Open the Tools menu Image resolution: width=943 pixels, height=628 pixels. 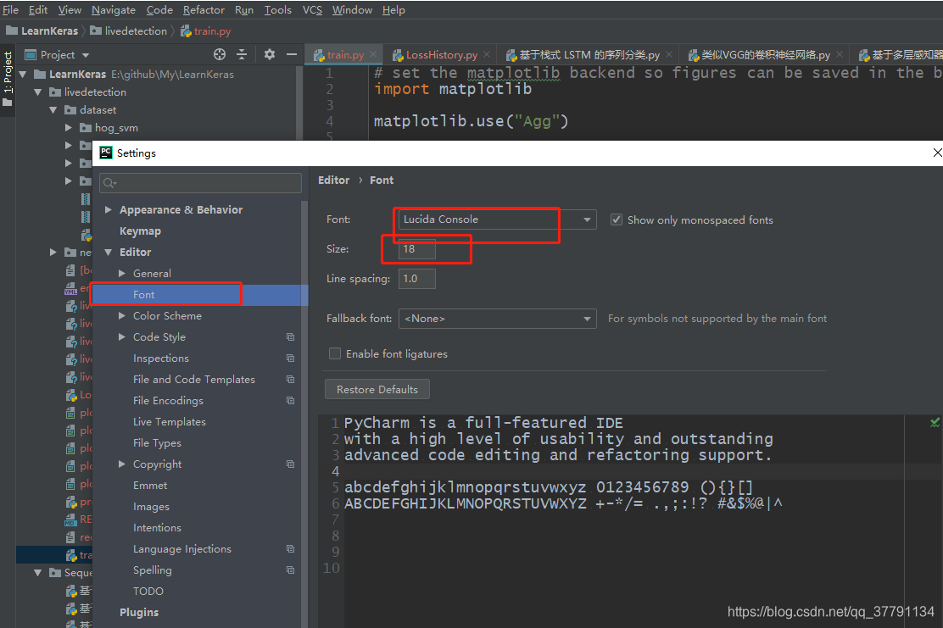click(278, 9)
